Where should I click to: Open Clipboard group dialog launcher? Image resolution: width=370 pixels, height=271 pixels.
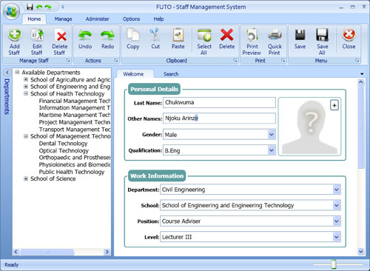pyautogui.click(x=235, y=61)
